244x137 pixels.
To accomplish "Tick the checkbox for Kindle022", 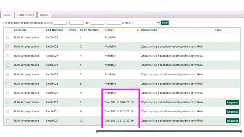I will point(8,102).
